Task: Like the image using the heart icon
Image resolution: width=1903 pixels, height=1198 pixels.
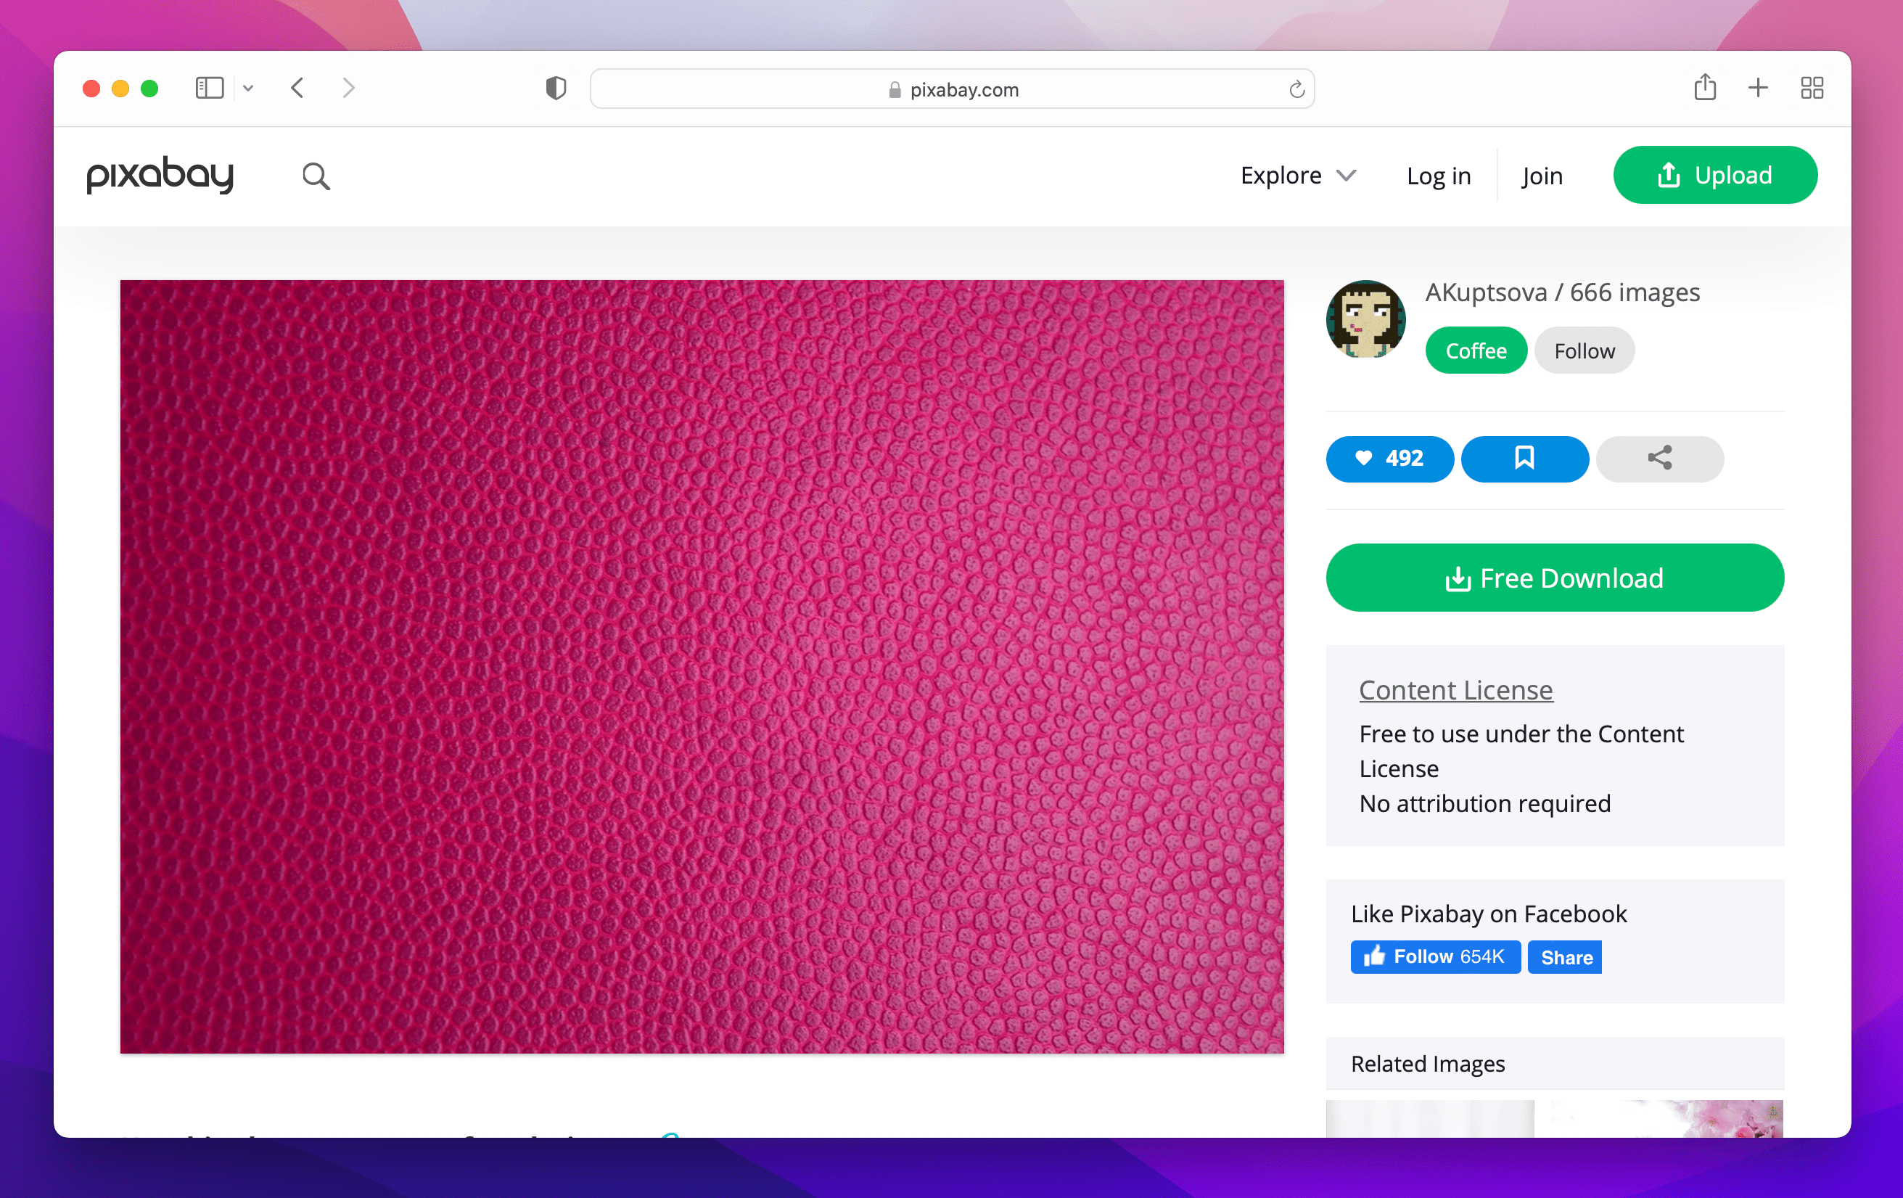Action: tap(1389, 459)
